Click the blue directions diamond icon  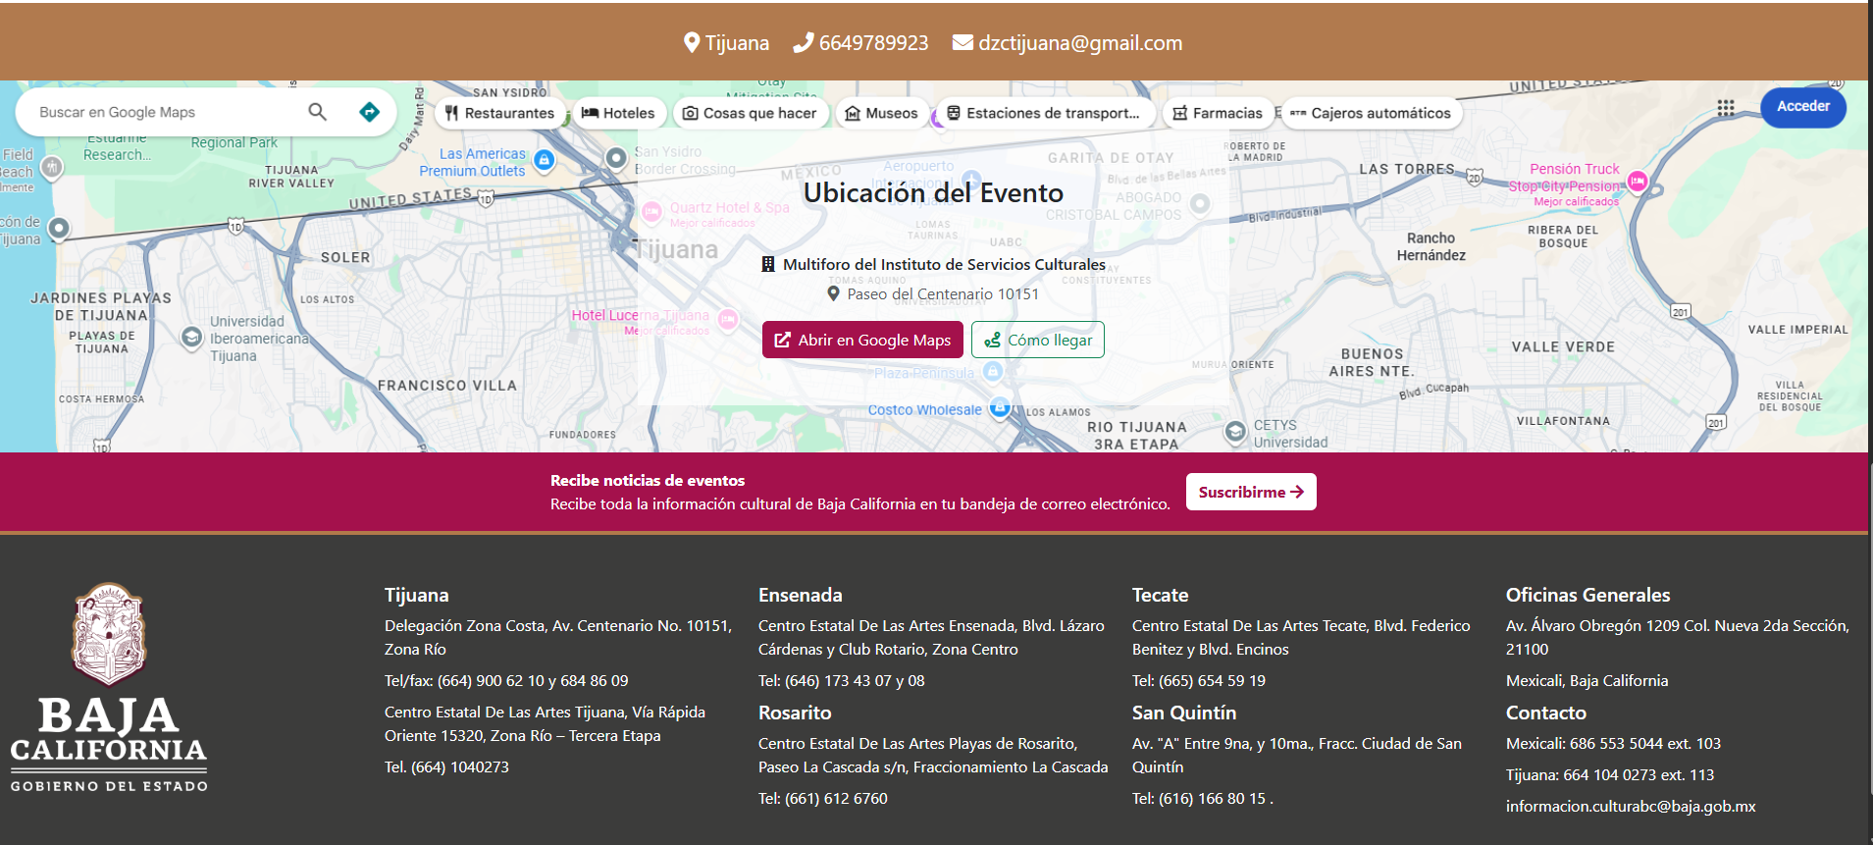point(369,112)
